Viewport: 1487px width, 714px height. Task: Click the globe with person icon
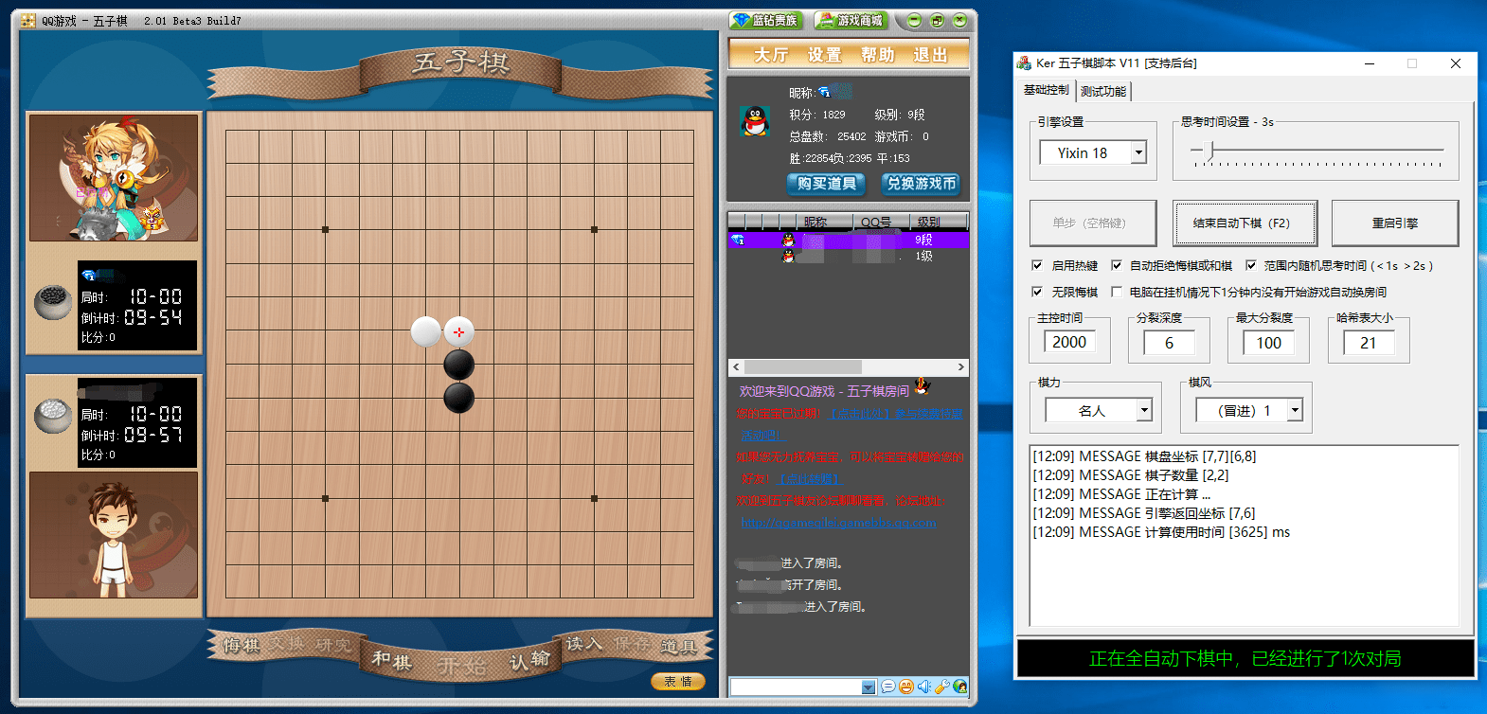(960, 687)
